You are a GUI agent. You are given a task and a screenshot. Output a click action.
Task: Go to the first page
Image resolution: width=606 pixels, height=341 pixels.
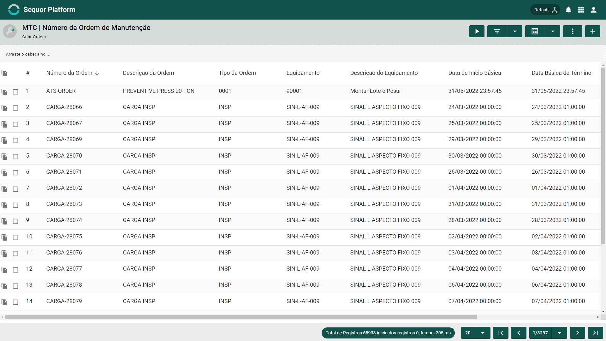[x=501, y=333]
